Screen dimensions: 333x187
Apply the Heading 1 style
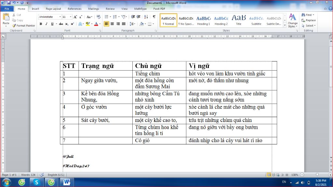(x=204, y=20)
